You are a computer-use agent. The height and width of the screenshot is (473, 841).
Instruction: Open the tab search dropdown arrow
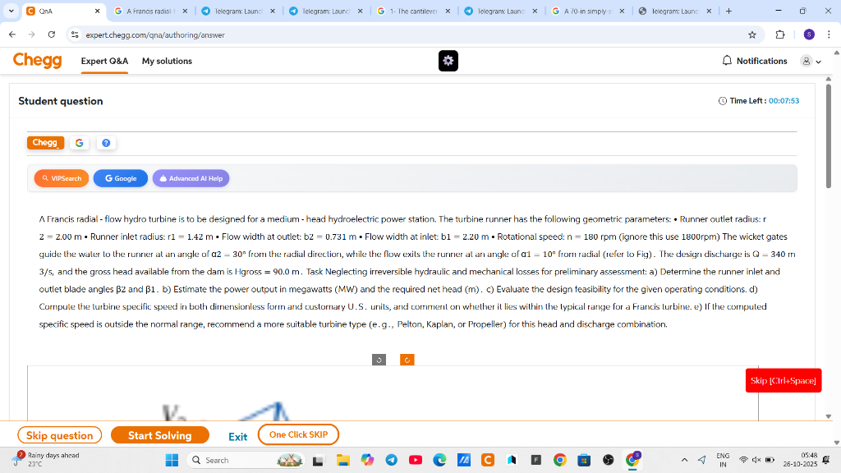(x=11, y=11)
